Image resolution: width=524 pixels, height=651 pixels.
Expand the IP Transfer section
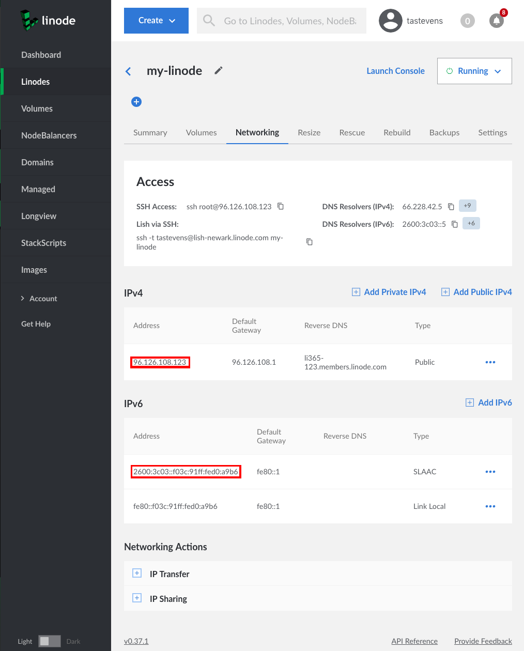pyautogui.click(x=137, y=574)
